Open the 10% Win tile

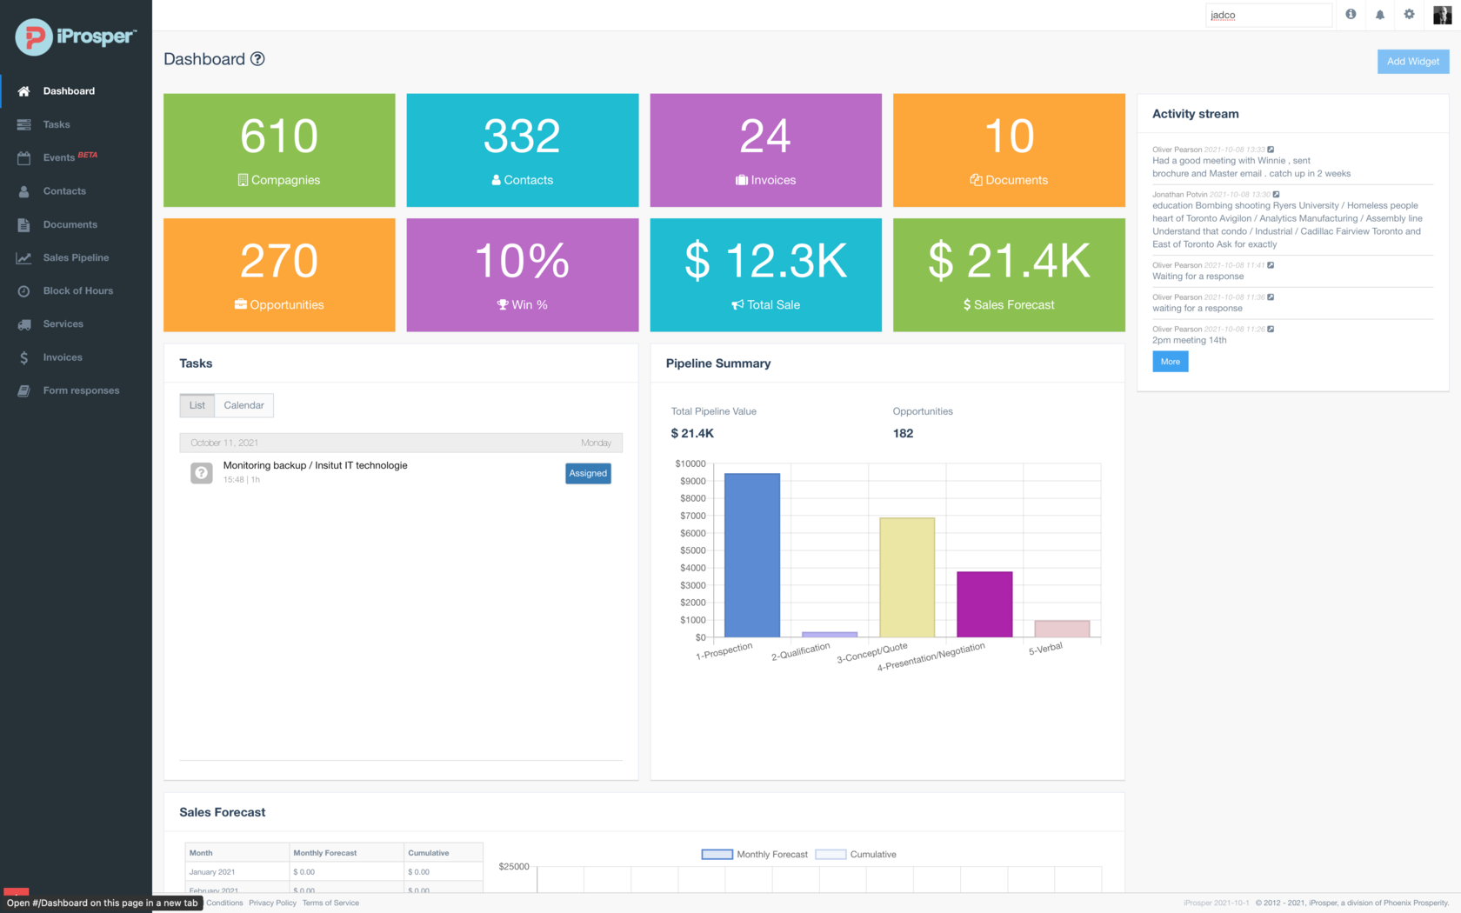pos(523,275)
